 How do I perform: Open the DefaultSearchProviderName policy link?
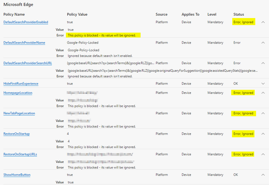click(24, 43)
